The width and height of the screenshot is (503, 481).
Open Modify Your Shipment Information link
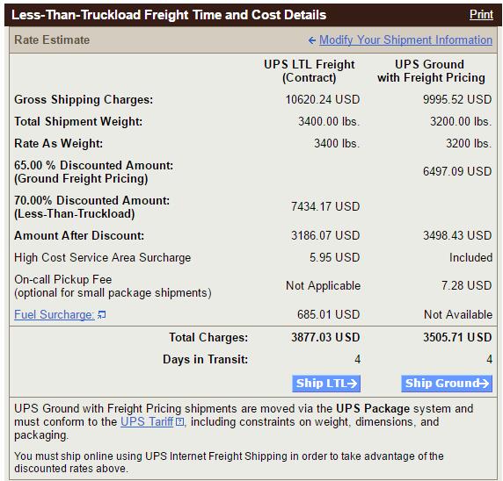coord(405,40)
